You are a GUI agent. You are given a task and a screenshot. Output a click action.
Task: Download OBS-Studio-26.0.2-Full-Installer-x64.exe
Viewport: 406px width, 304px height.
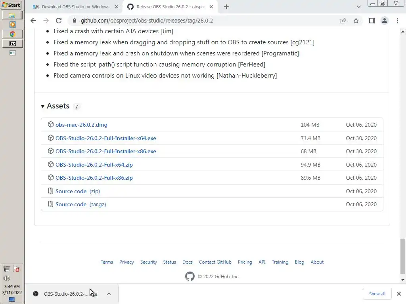tap(106, 138)
